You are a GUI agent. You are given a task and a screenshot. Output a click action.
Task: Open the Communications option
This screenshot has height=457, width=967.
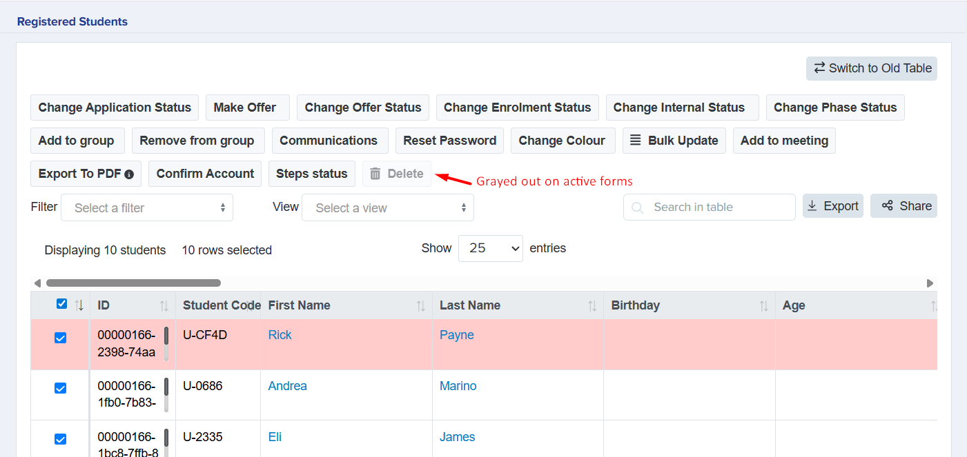(329, 141)
